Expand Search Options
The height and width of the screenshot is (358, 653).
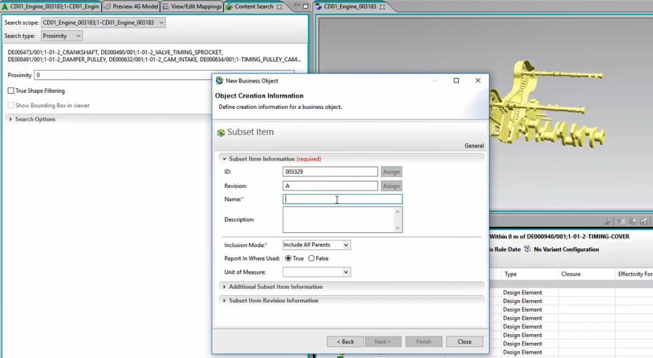click(x=9, y=119)
